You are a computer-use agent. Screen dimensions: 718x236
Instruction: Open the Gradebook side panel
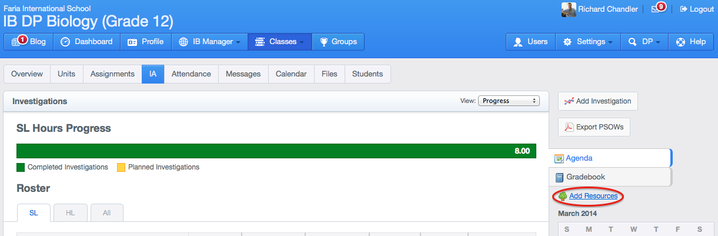(x=610, y=177)
